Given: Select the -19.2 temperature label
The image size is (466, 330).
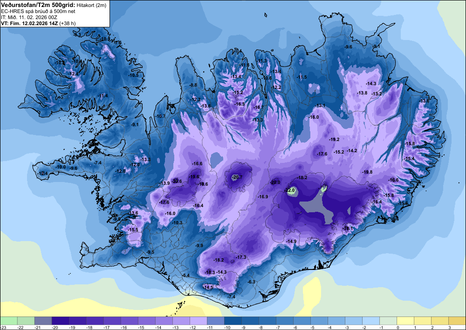Looking at the screenshot, I should pos(334,139).
